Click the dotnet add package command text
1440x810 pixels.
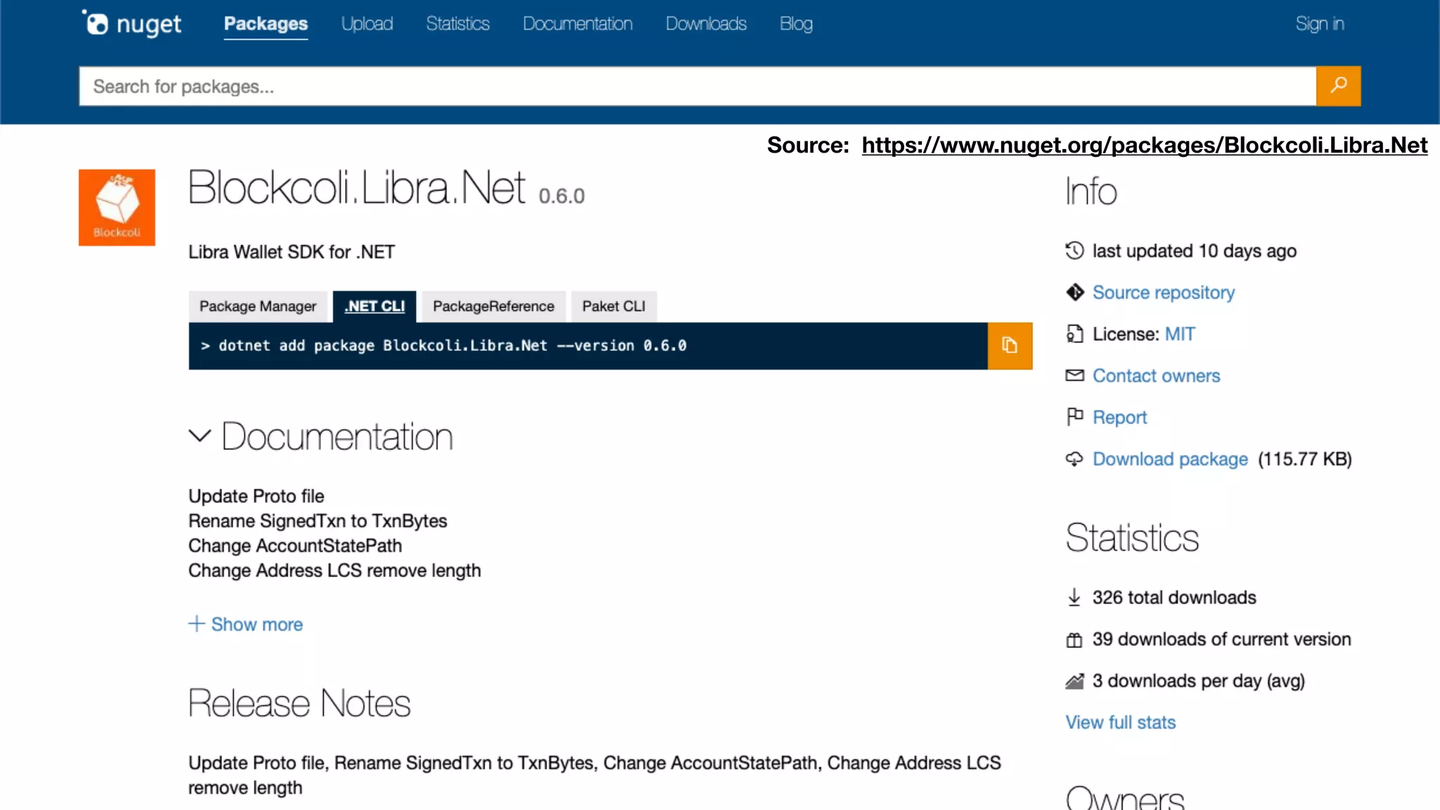coord(452,345)
